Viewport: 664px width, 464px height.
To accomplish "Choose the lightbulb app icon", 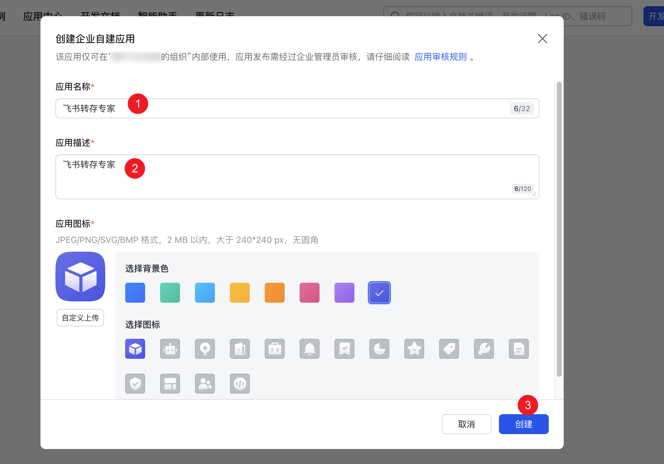I will click(x=205, y=349).
